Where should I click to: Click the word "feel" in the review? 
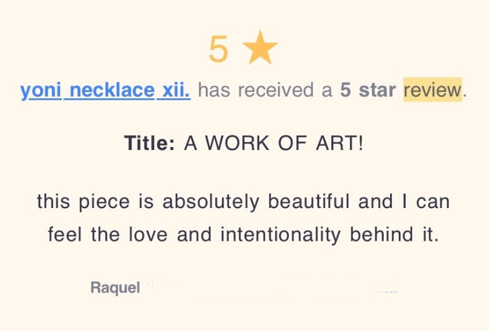[66, 235]
